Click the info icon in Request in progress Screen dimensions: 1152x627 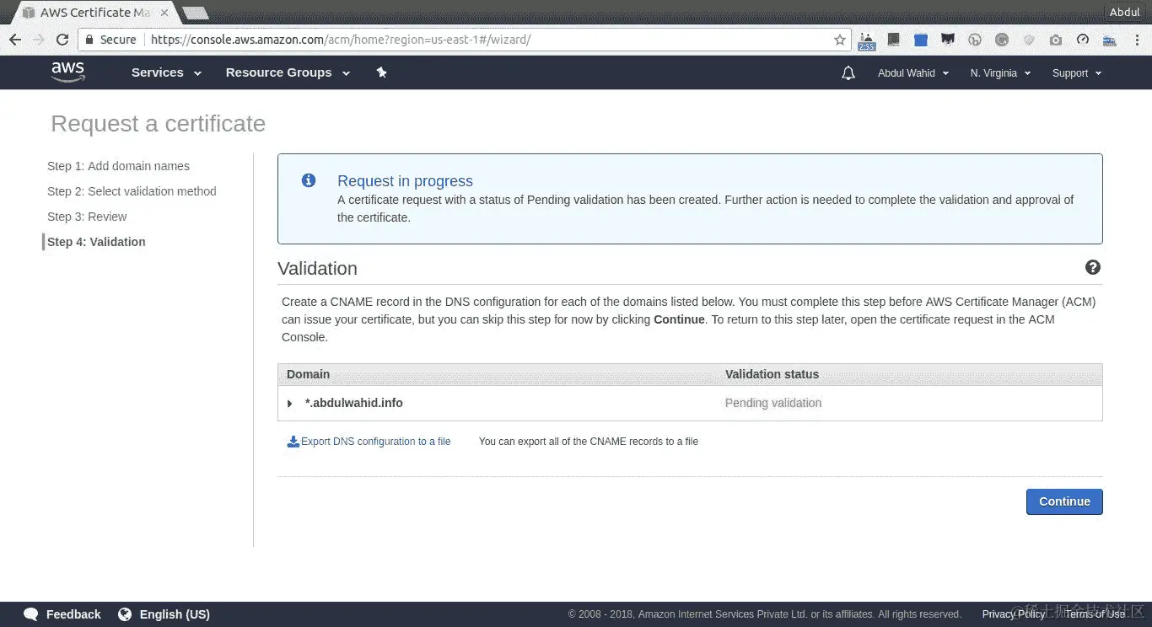pos(309,180)
